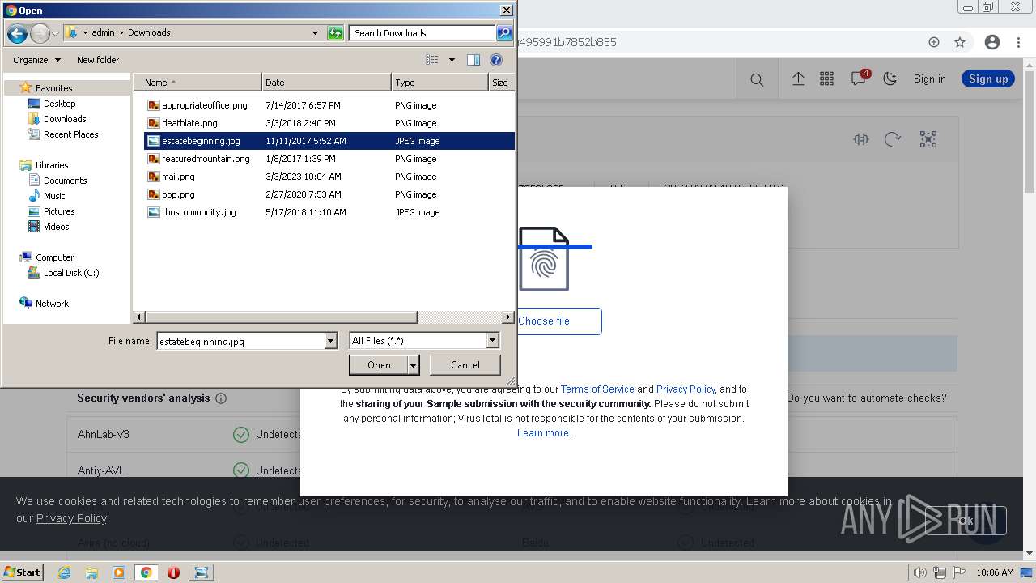This screenshot has height=583, width=1036.
Task: Click the red Opera icon in taskbar
Action: click(173, 572)
